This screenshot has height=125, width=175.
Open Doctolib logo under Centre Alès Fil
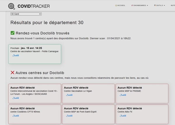click(x=123, y=116)
